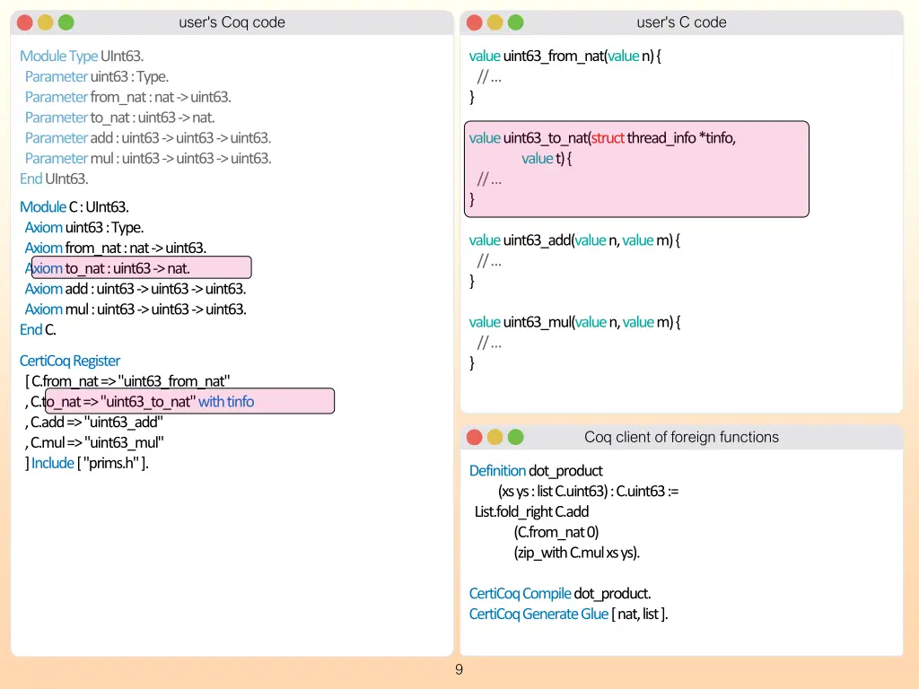Click the comment inside uint63_add body

(489, 261)
